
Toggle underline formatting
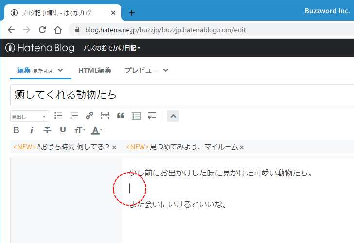pyautogui.click(x=63, y=130)
